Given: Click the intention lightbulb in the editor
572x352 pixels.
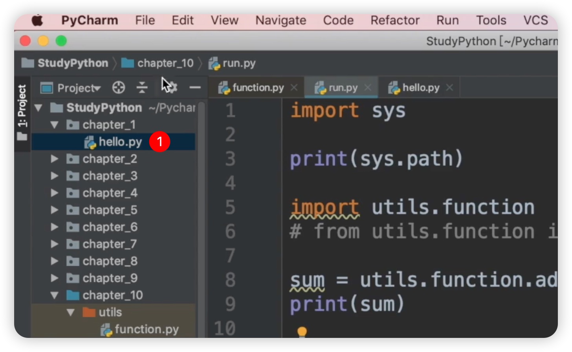Looking at the screenshot, I should 302,332.
